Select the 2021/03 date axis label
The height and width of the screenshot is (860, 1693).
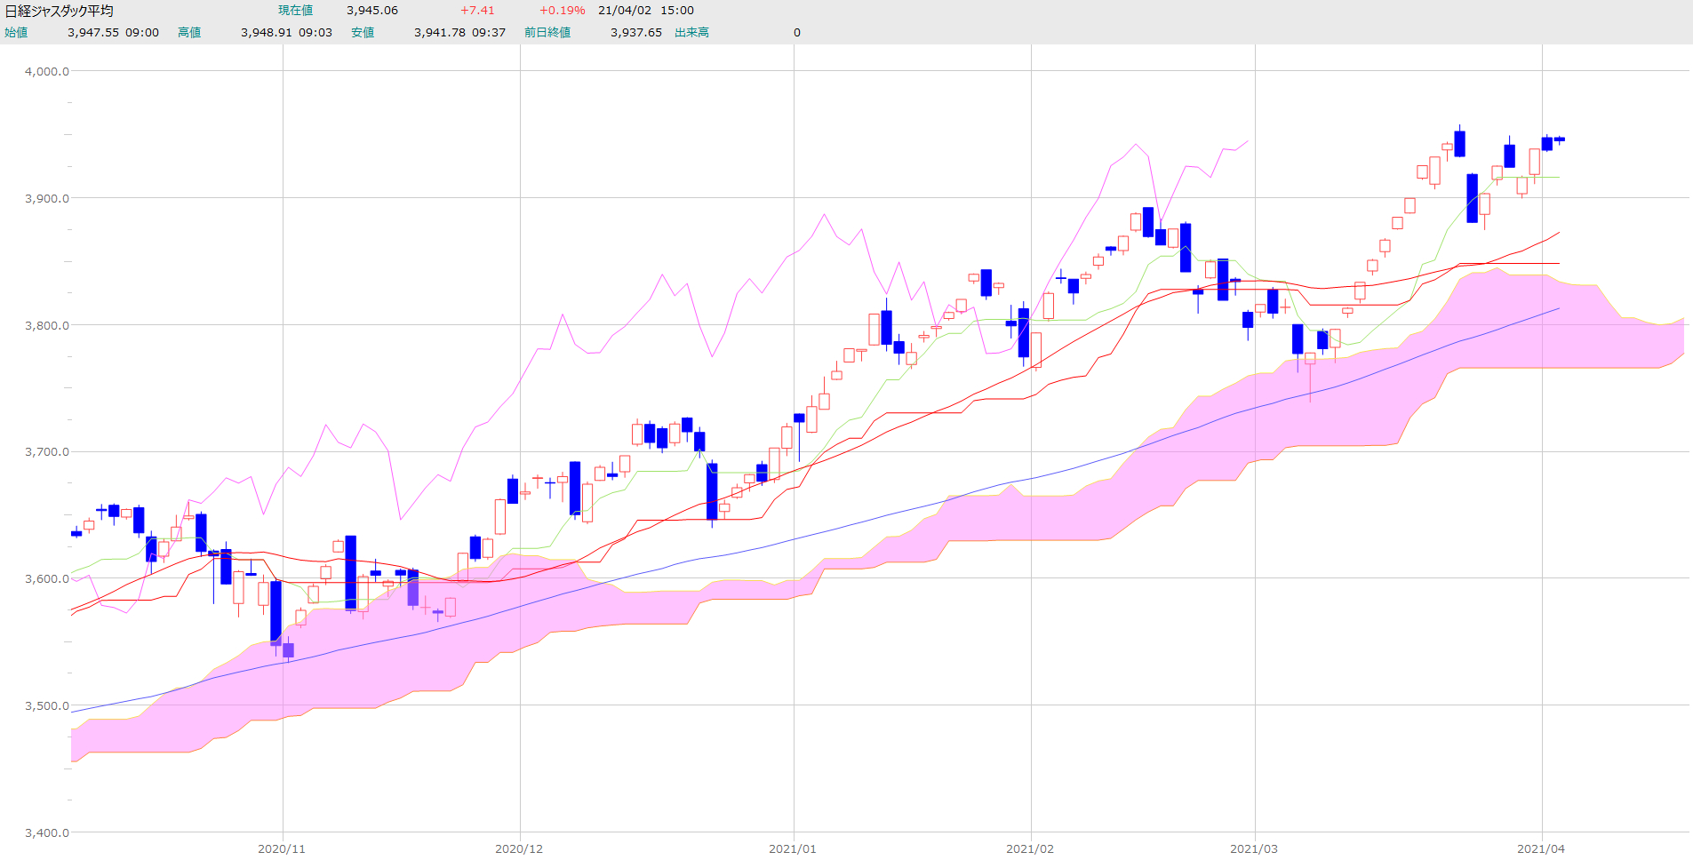pos(1254,849)
